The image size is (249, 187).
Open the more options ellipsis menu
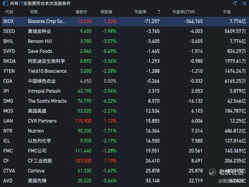(x=244, y=3)
